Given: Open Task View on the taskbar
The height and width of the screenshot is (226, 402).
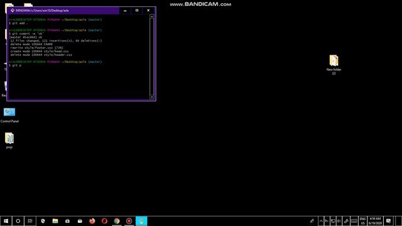Looking at the screenshot, I should tap(30, 221).
